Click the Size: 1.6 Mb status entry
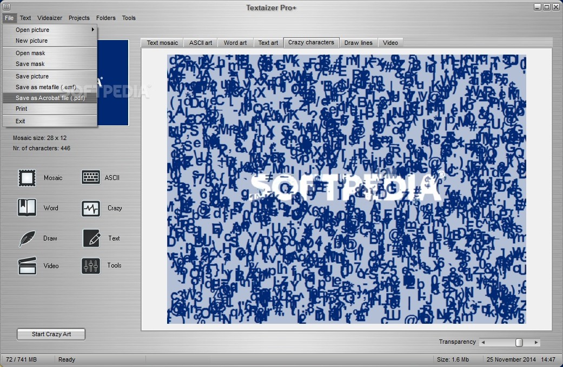 (x=453, y=359)
